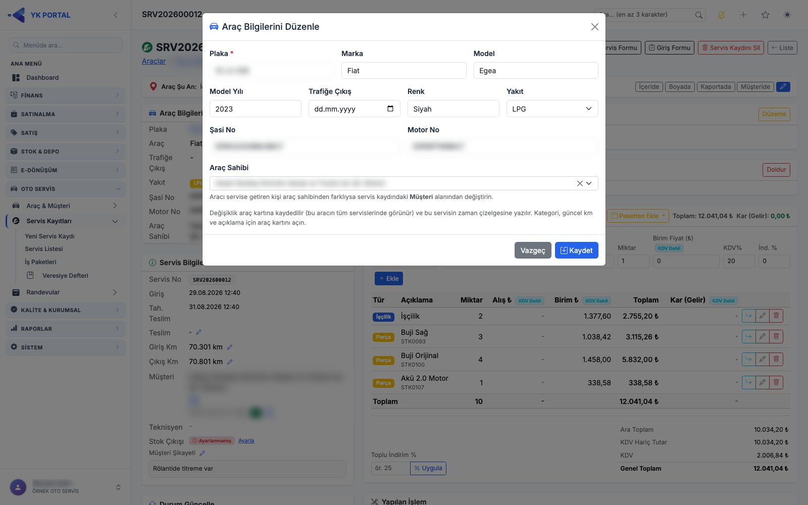The height and width of the screenshot is (505, 808).
Task: Click delete icon for Buji Sağ row
Action: tap(776, 336)
